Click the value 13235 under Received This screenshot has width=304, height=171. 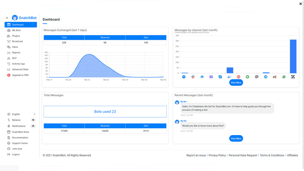pos(105,131)
